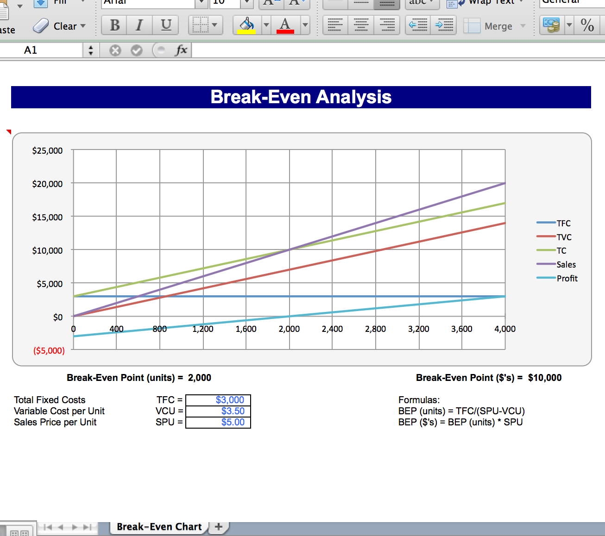Click the formula bar confirm checkmark

(x=137, y=50)
